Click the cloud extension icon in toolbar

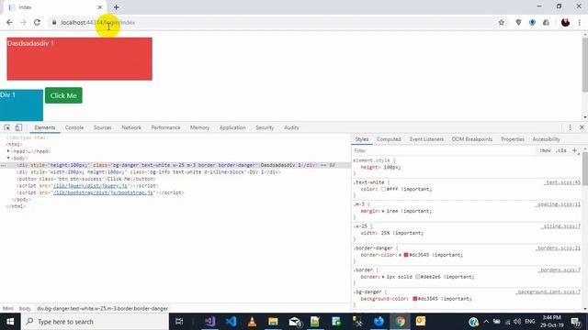pos(546,22)
